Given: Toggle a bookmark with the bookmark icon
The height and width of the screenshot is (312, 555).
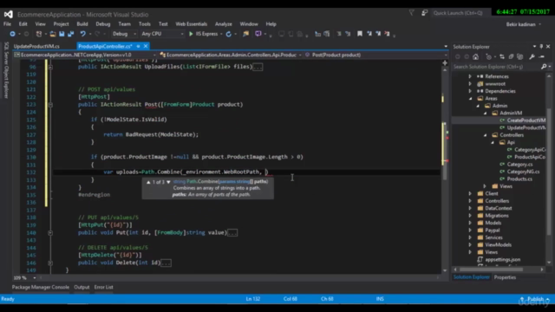Looking at the screenshot, I should pyautogui.click(x=360, y=34).
